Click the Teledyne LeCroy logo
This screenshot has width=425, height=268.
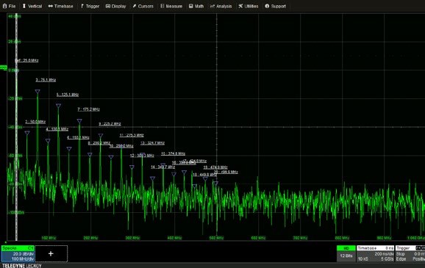[22, 266]
